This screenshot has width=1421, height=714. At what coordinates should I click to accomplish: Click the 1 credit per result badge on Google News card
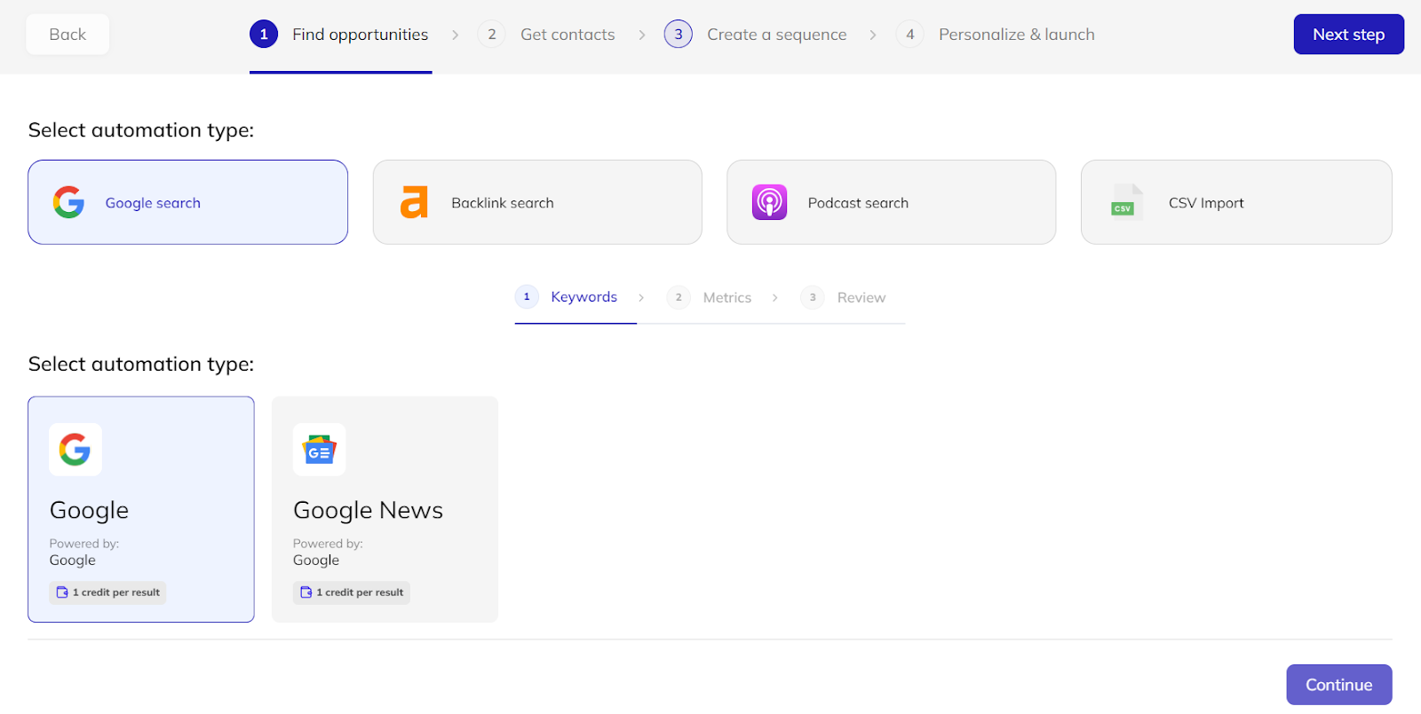352,592
